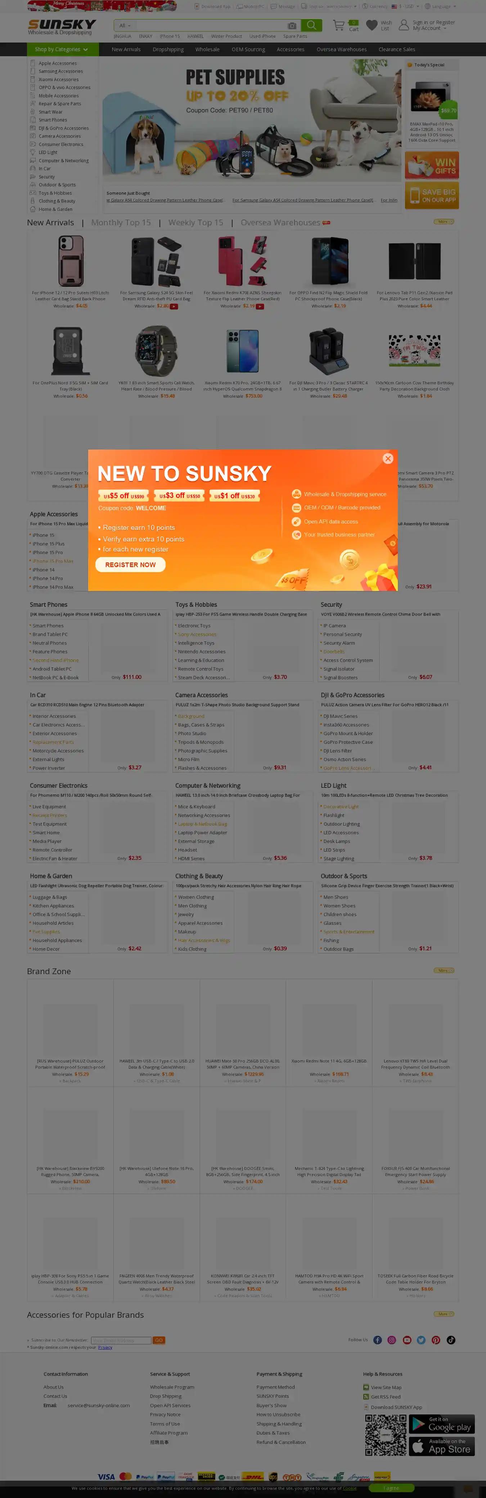
Task: Close the New to Sunsky popup
Action: 388,458
